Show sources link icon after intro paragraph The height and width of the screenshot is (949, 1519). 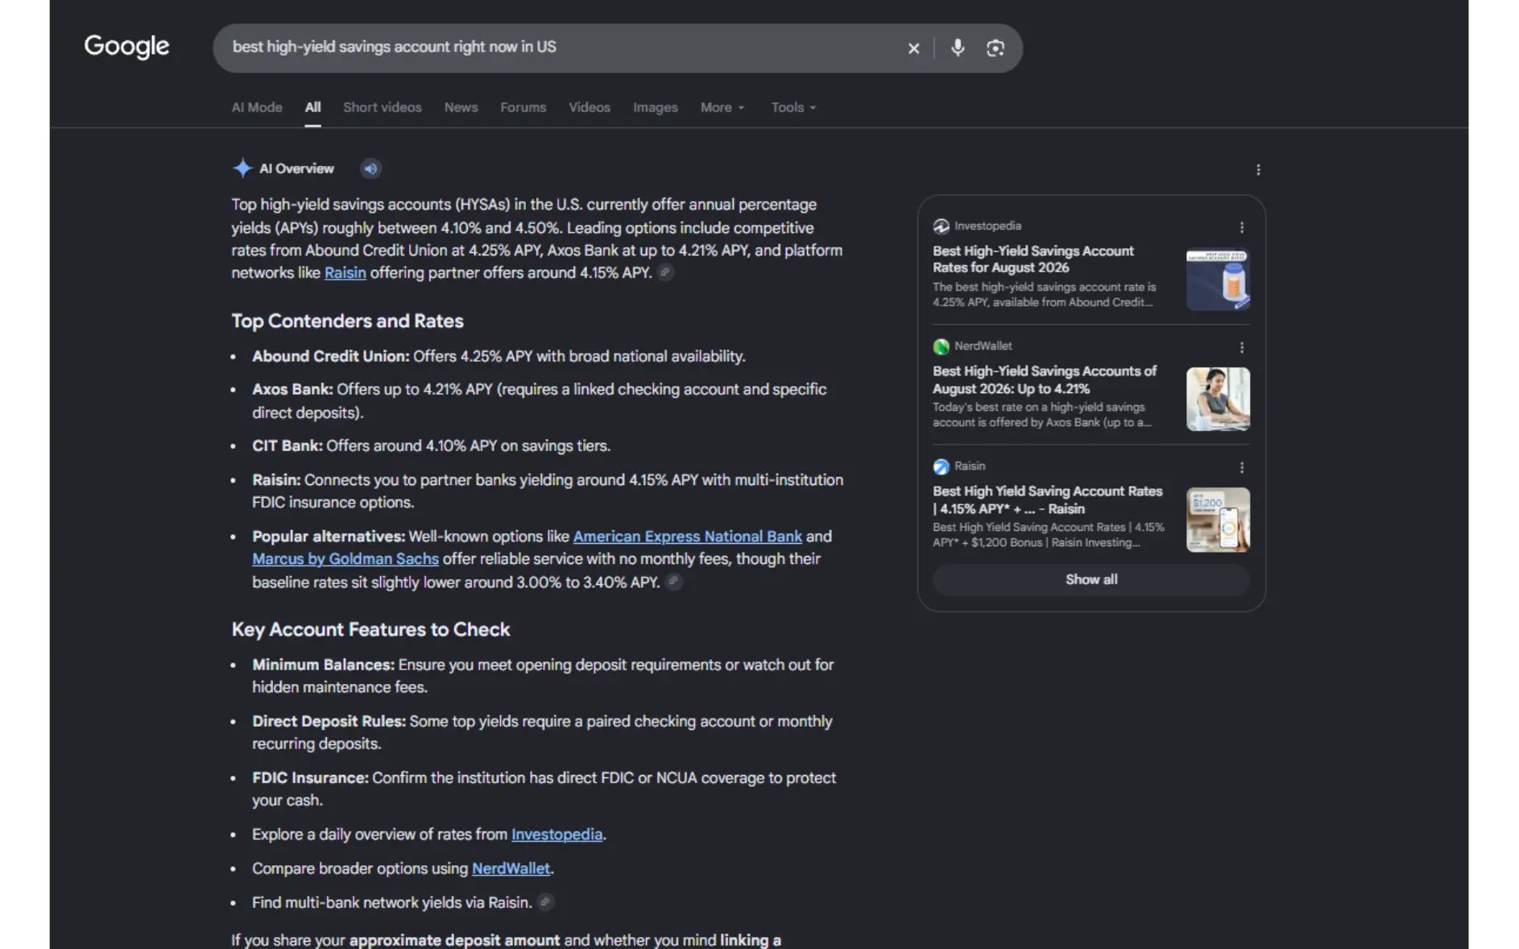click(x=665, y=272)
